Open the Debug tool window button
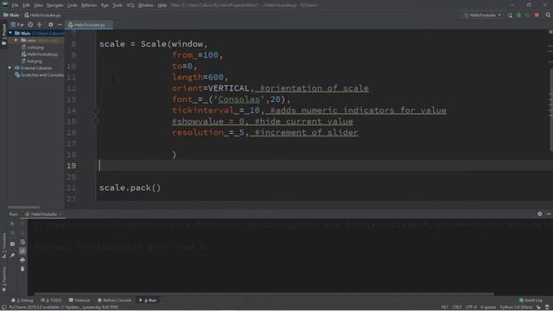553x311 pixels. pos(22,301)
